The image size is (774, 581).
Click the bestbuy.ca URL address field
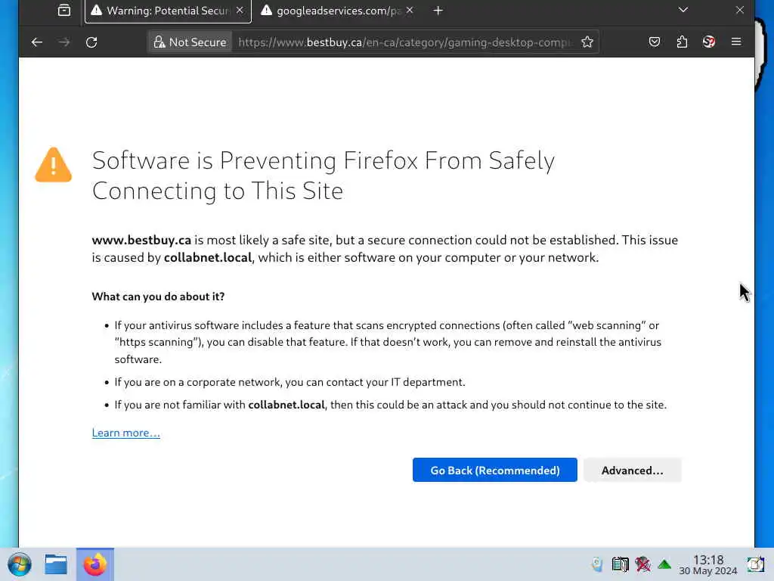[x=405, y=42]
